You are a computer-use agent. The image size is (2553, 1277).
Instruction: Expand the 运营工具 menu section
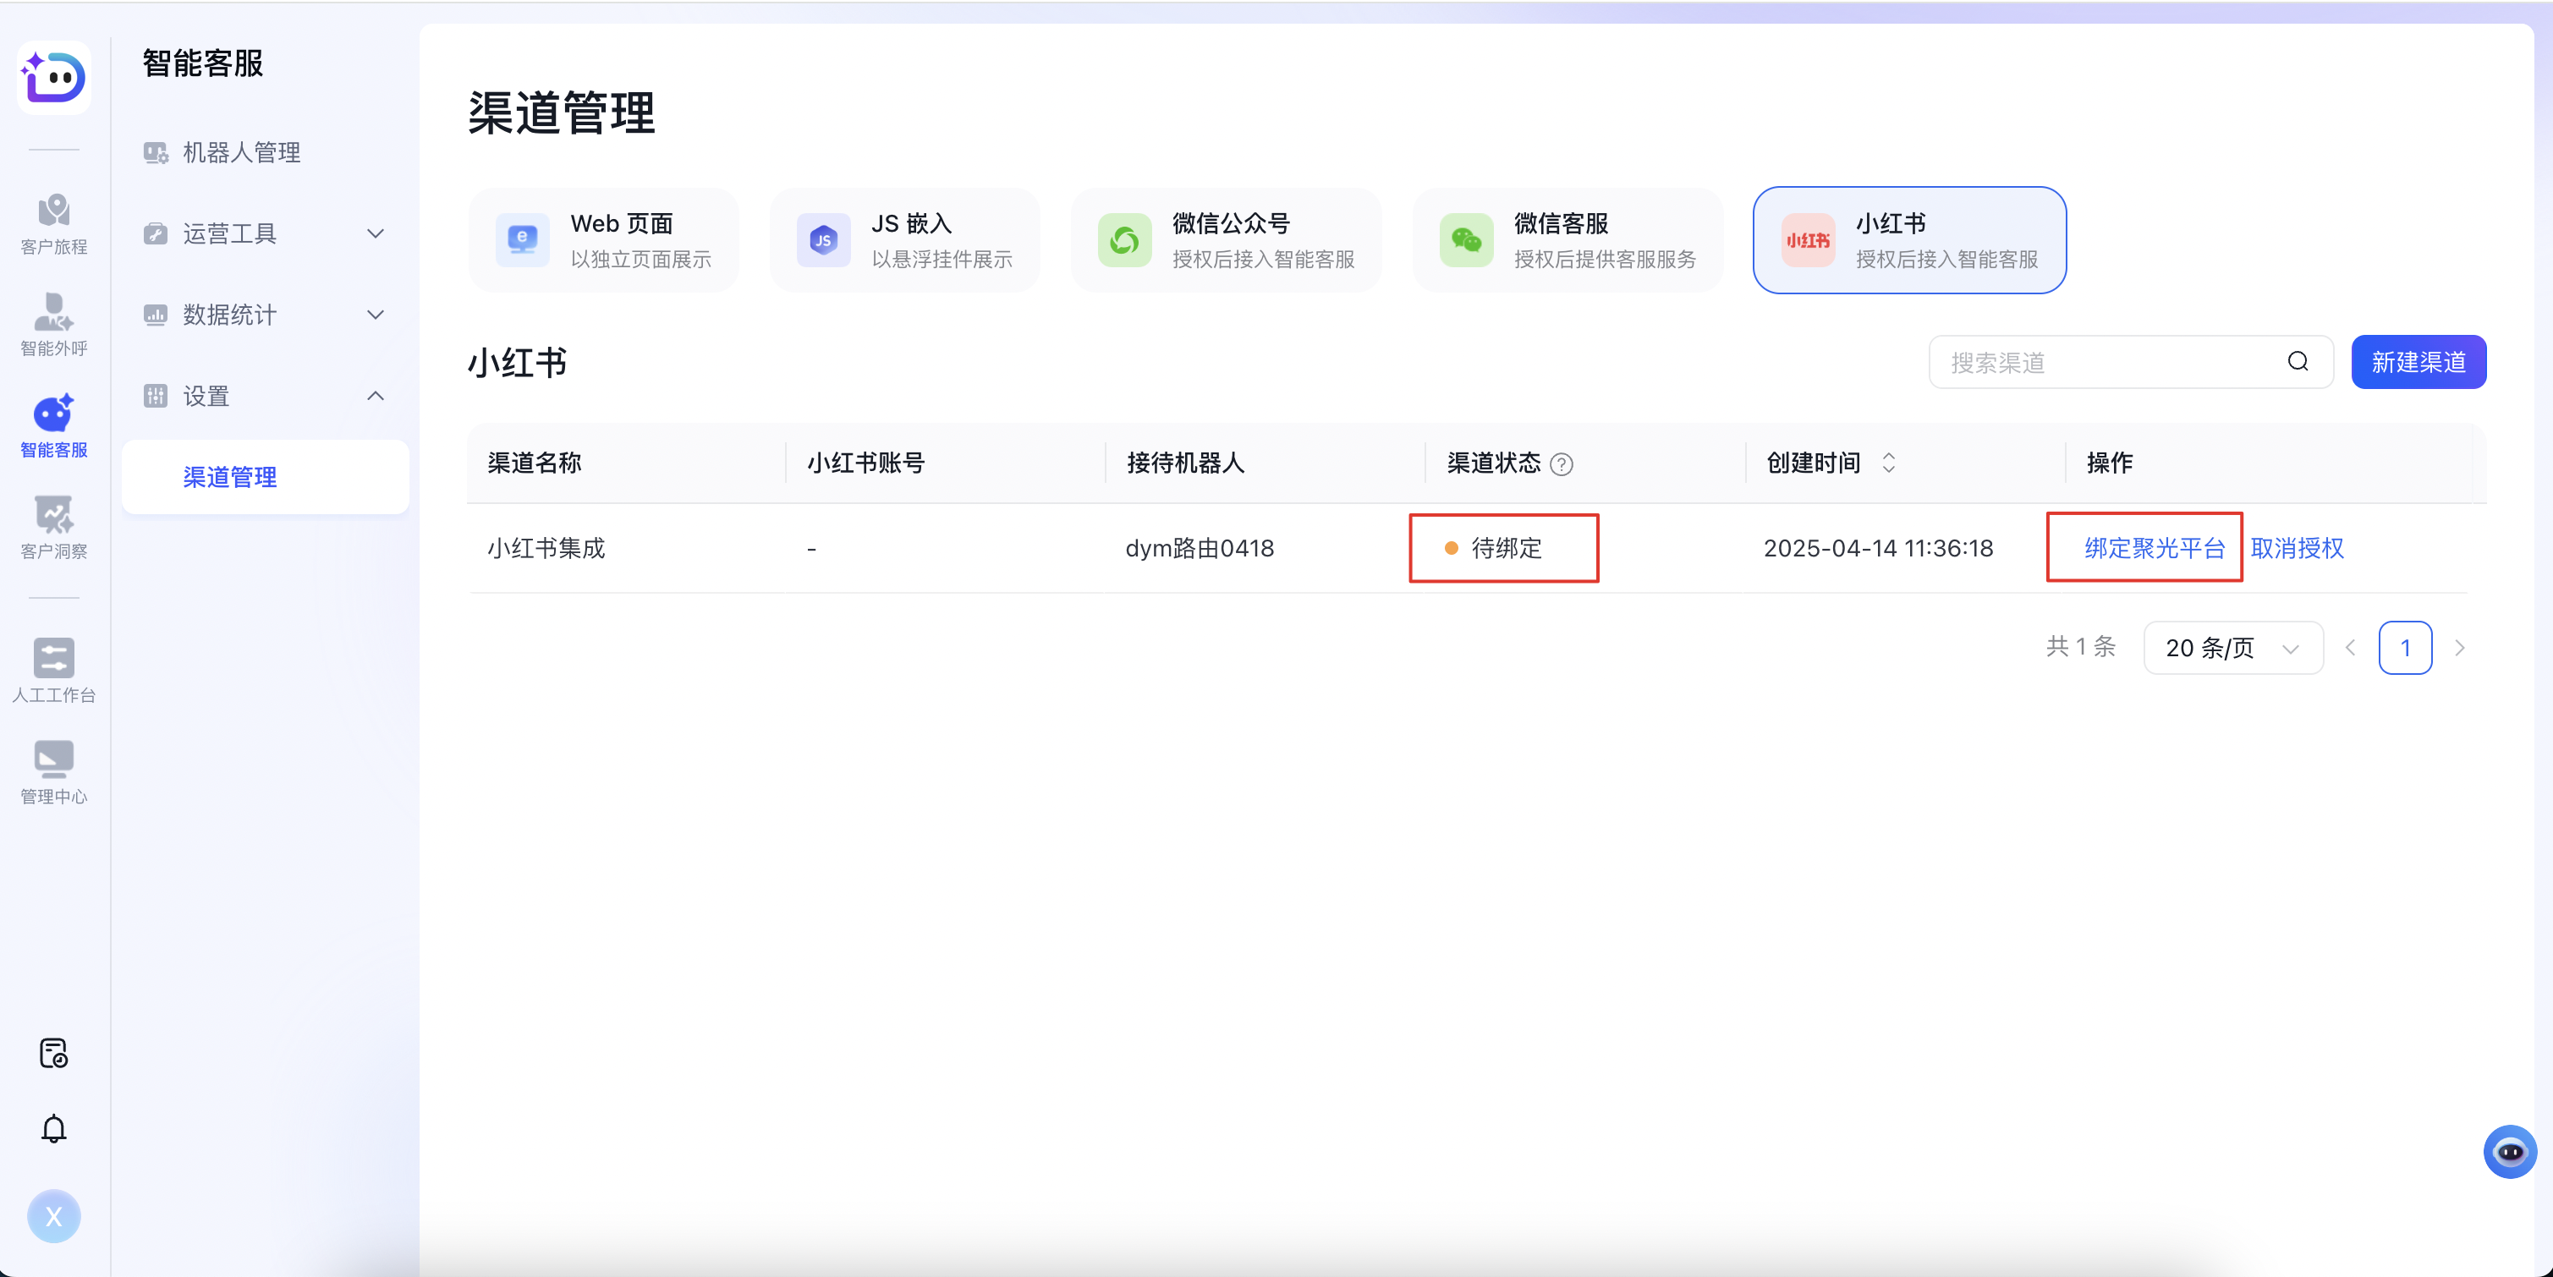pyautogui.click(x=262, y=233)
